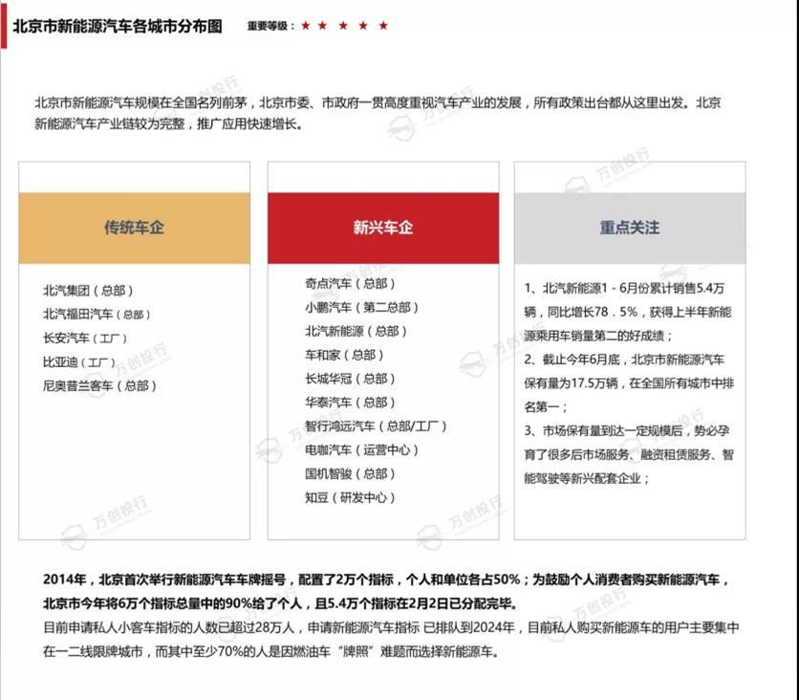Click 北汽集团（总部） in the list

pyautogui.click(x=88, y=291)
